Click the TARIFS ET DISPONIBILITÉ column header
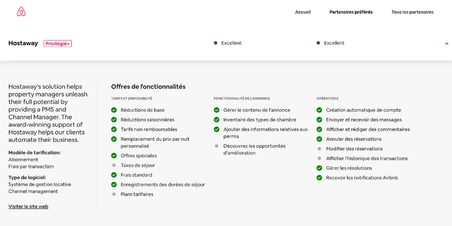This screenshot has width=452, height=226. (x=132, y=98)
